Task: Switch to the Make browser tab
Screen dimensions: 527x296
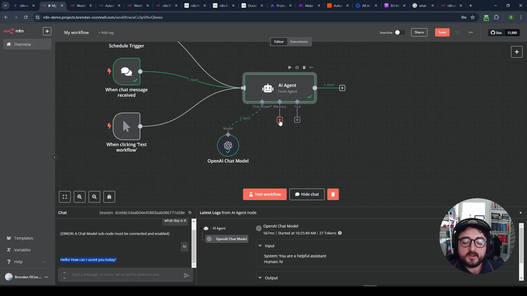Action: click(309, 5)
